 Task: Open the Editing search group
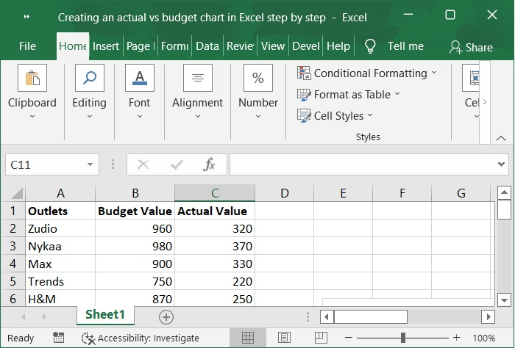(89, 79)
